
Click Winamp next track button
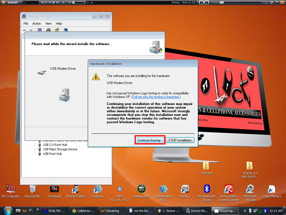(x=58, y=2)
